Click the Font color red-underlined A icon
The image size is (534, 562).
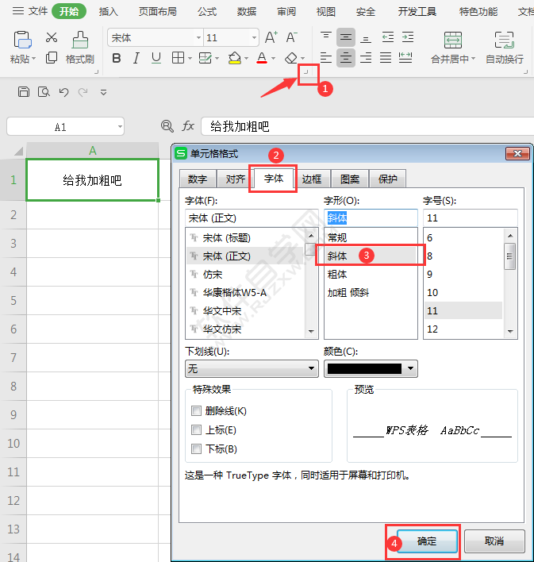point(262,58)
